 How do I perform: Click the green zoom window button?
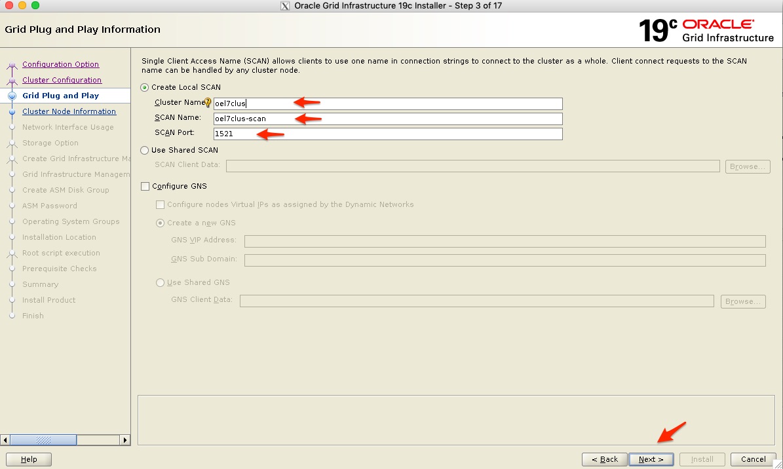(35, 5)
